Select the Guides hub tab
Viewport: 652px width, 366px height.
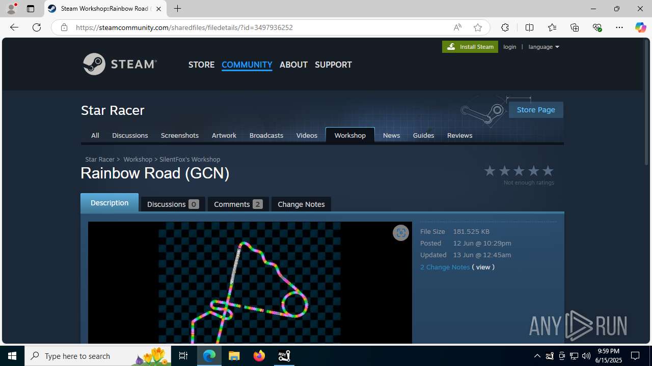pyautogui.click(x=423, y=135)
